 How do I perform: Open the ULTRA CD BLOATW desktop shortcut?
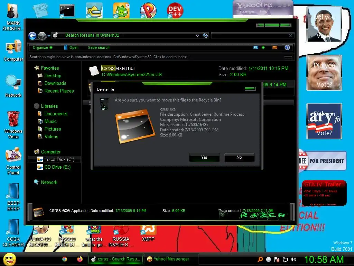40,236
